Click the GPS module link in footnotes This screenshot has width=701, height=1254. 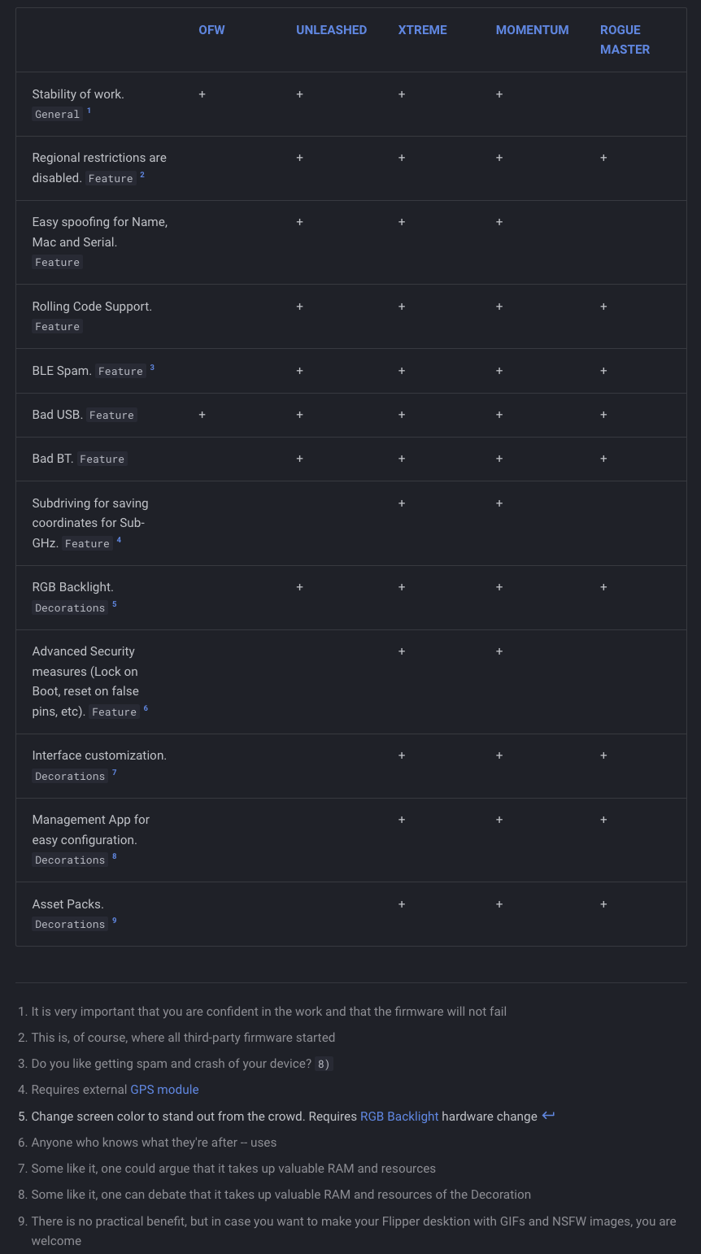point(164,1090)
